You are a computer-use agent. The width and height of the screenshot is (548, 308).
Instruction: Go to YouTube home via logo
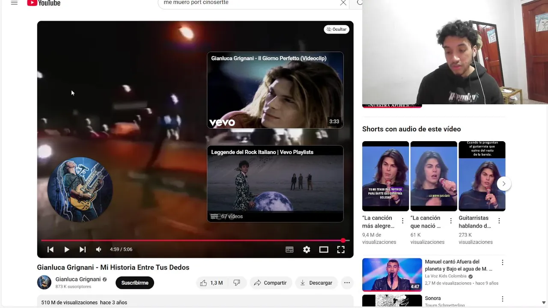[44, 3]
